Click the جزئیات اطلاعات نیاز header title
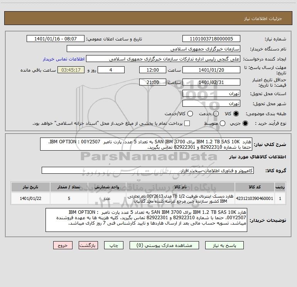The height and width of the screenshot is (287, 297). click(x=263, y=18)
